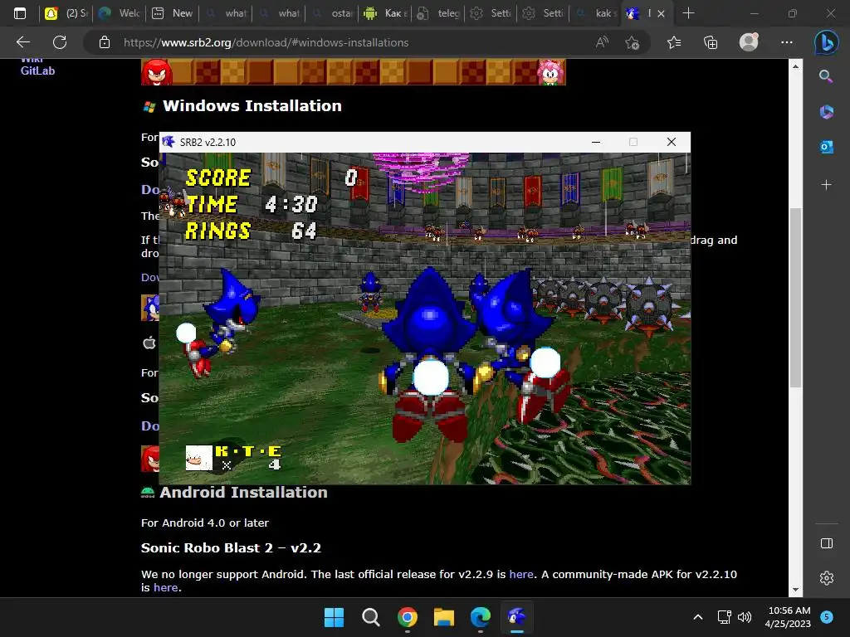Click Amy image in the banner
The height and width of the screenshot is (637, 850).
[550, 72]
